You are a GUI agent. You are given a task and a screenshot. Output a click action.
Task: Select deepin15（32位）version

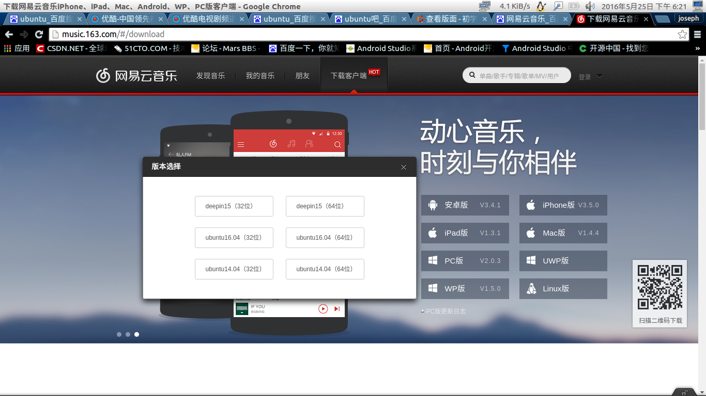(x=234, y=206)
